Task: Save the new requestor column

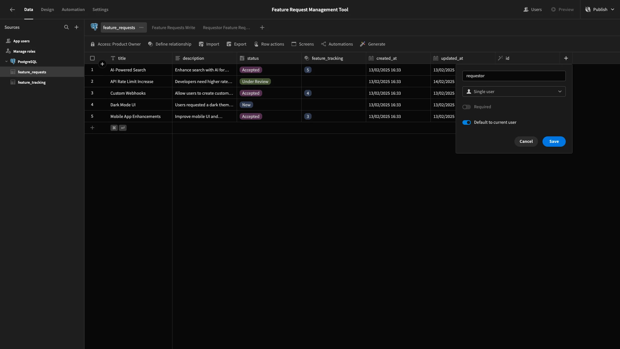Action: pos(554,142)
